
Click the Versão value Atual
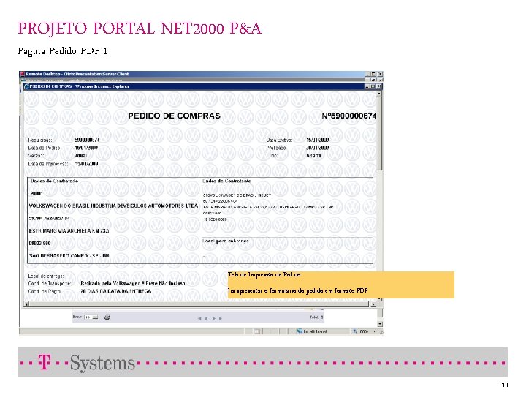[x=81, y=156]
